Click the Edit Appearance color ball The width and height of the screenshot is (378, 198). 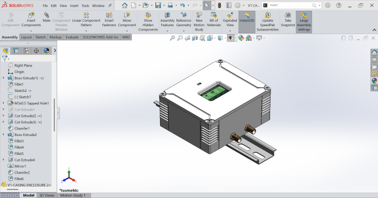(x=241, y=38)
